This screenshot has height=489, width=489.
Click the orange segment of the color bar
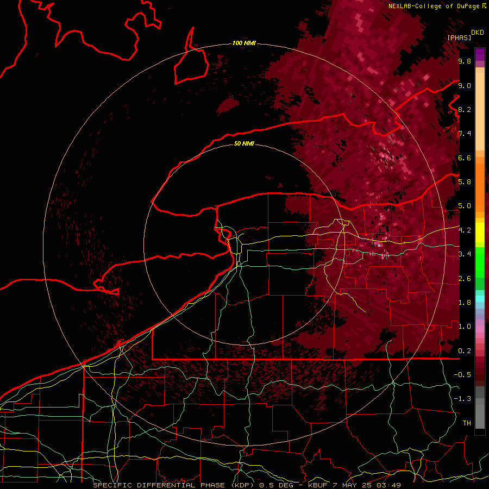point(480,187)
